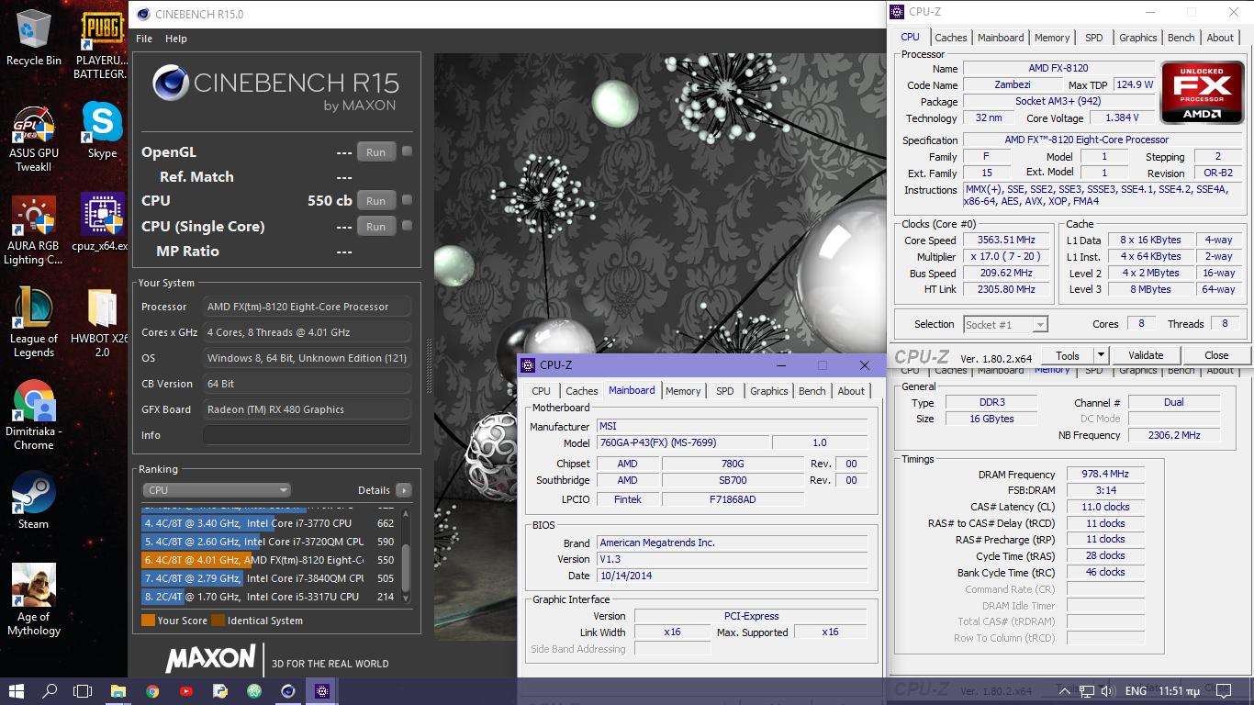1254x705 pixels.
Task: Select the Intel Core i7-3720QM ranking row
Action: 272,542
